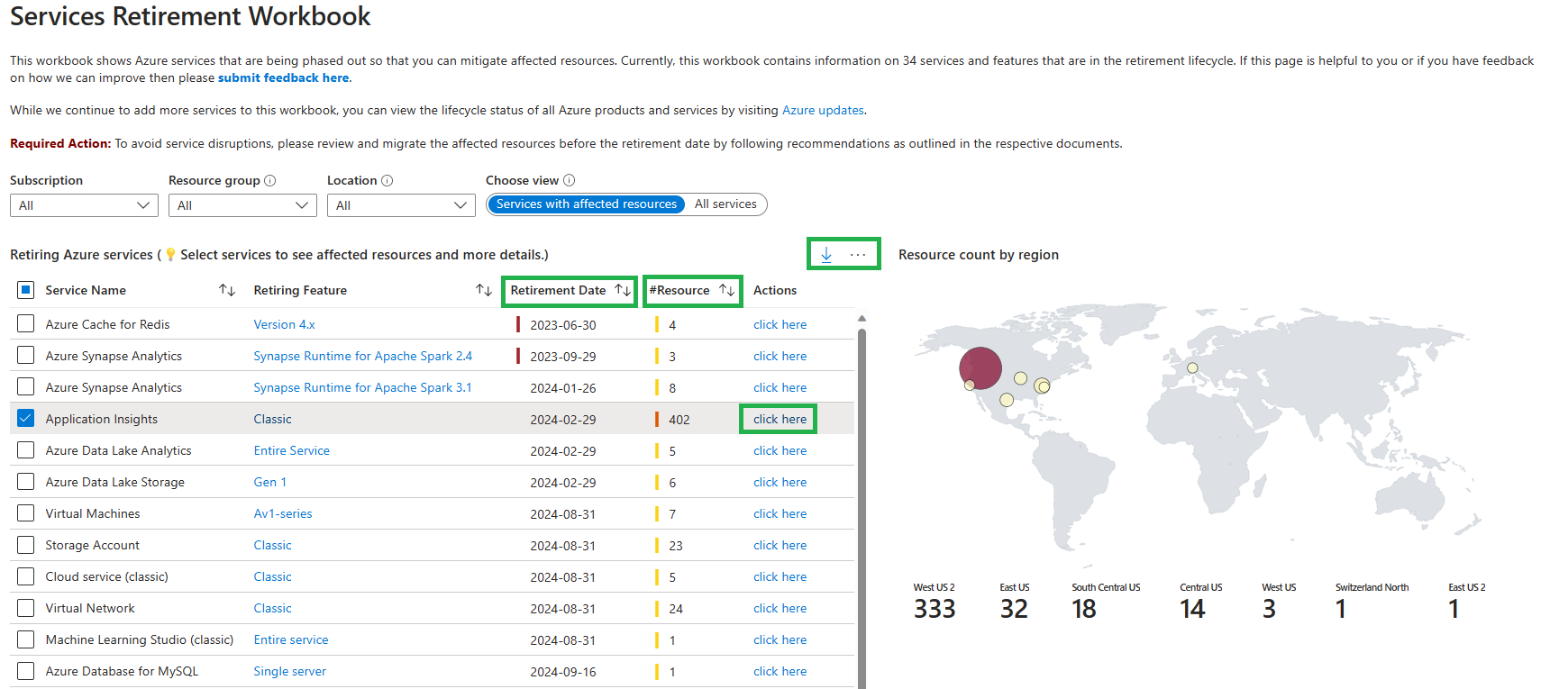Click the South Central US count 18
Viewport: 1541px width, 689px height.
click(x=1084, y=609)
